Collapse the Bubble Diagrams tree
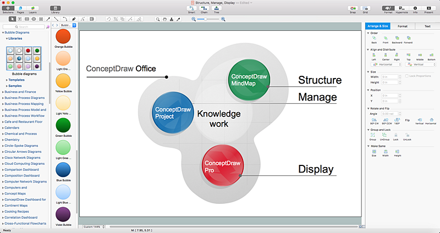The image size is (440, 233). click(x=3, y=32)
